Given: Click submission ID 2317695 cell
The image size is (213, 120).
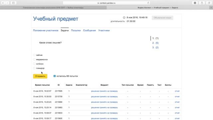Looking at the screenshot, I should [59, 91].
